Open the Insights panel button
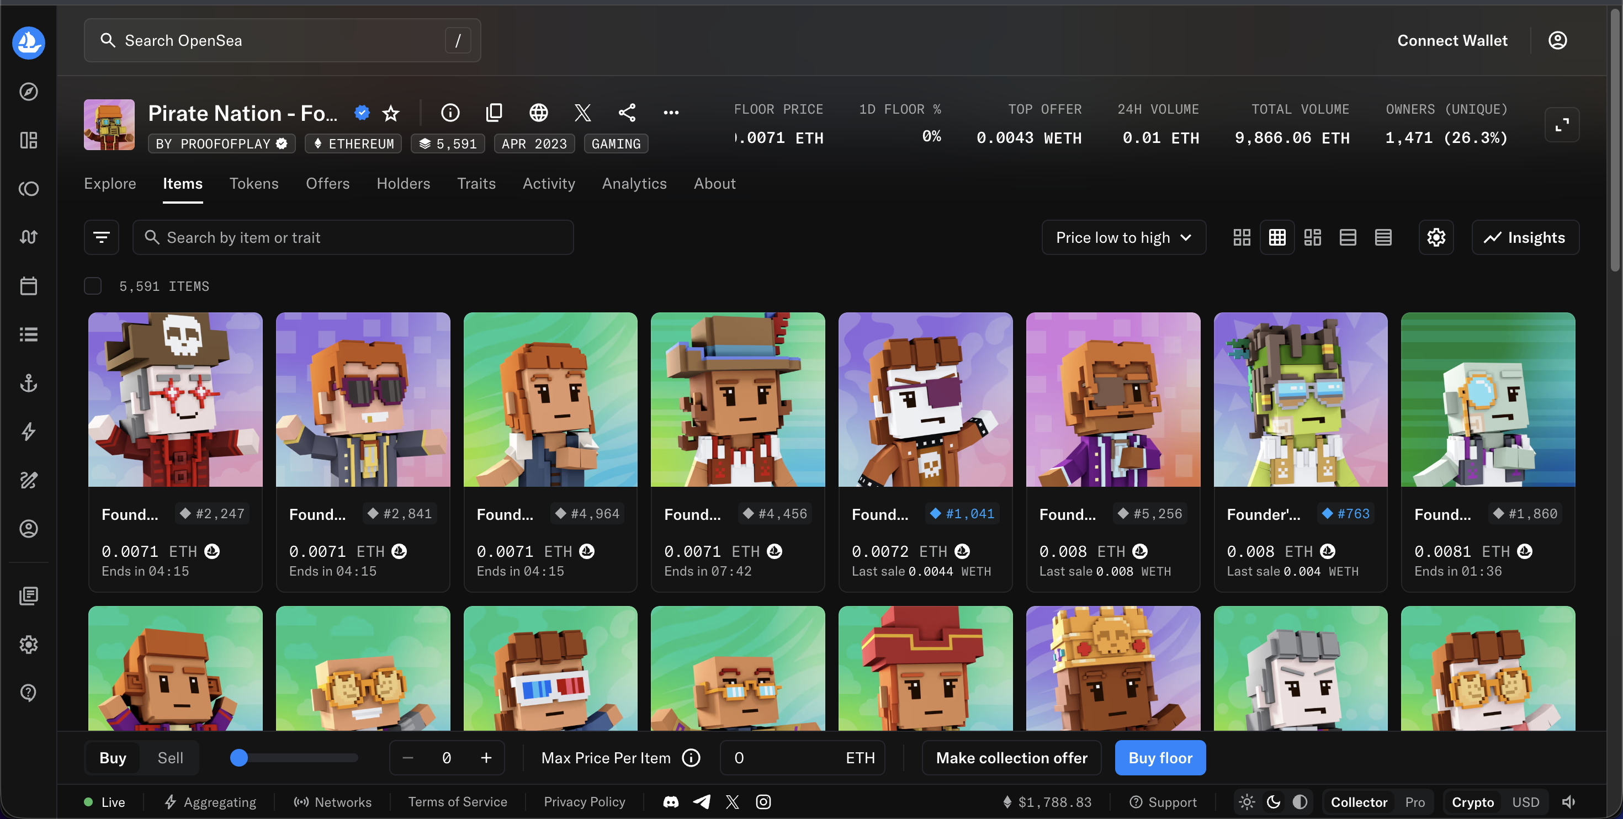The image size is (1623, 819). coord(1525,237)
